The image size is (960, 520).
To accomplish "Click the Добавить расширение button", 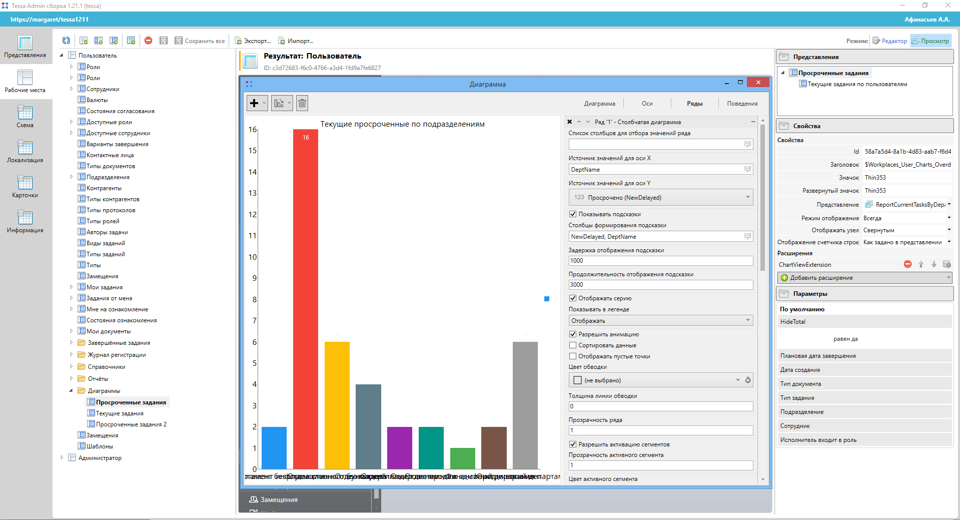I will click(864, 278).
